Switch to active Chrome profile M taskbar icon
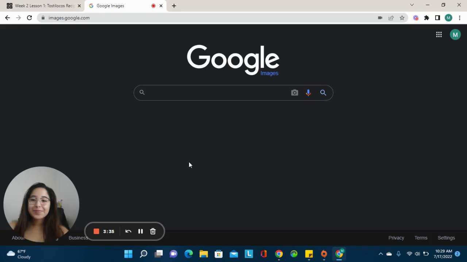 (x=339, y=254)
